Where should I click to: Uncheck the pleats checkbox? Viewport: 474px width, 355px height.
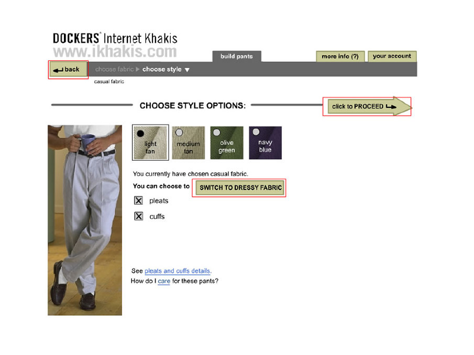click(138, 201)
